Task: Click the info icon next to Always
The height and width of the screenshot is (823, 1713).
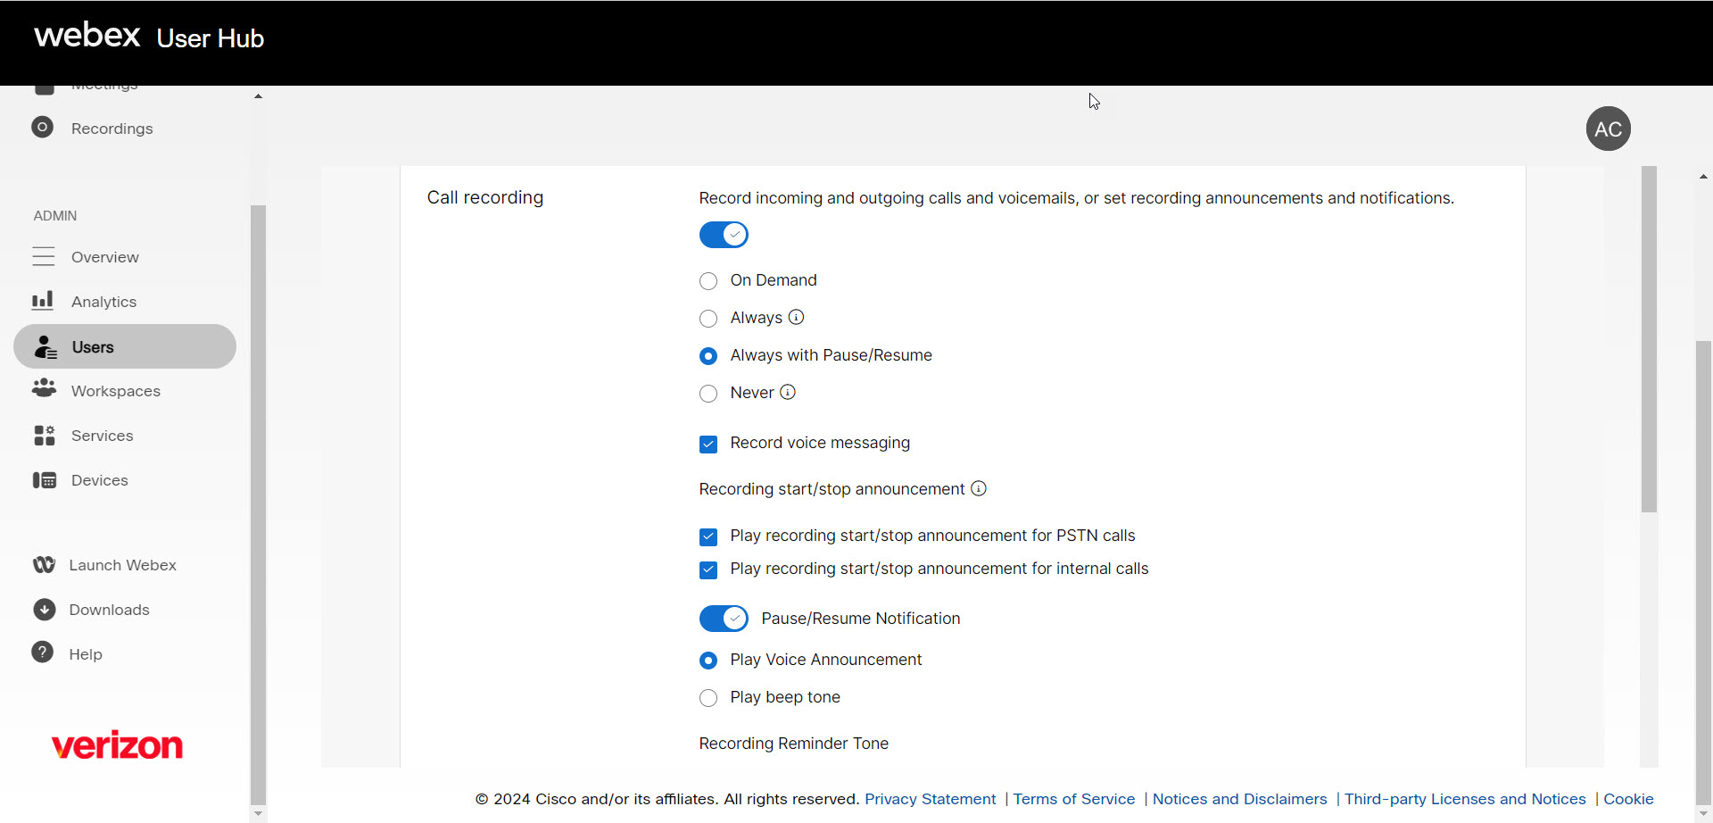Action: click(796, 317)
